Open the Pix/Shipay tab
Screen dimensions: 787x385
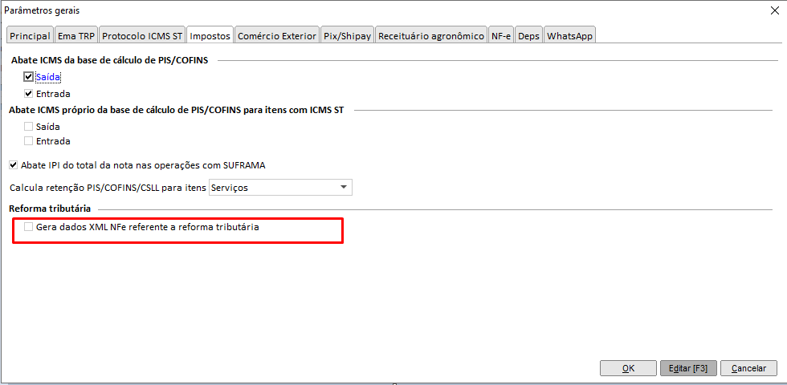(x=347, y=36)
